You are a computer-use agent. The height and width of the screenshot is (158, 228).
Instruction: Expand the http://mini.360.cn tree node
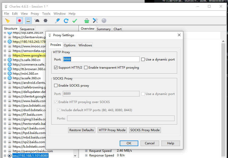click(5, 74)
